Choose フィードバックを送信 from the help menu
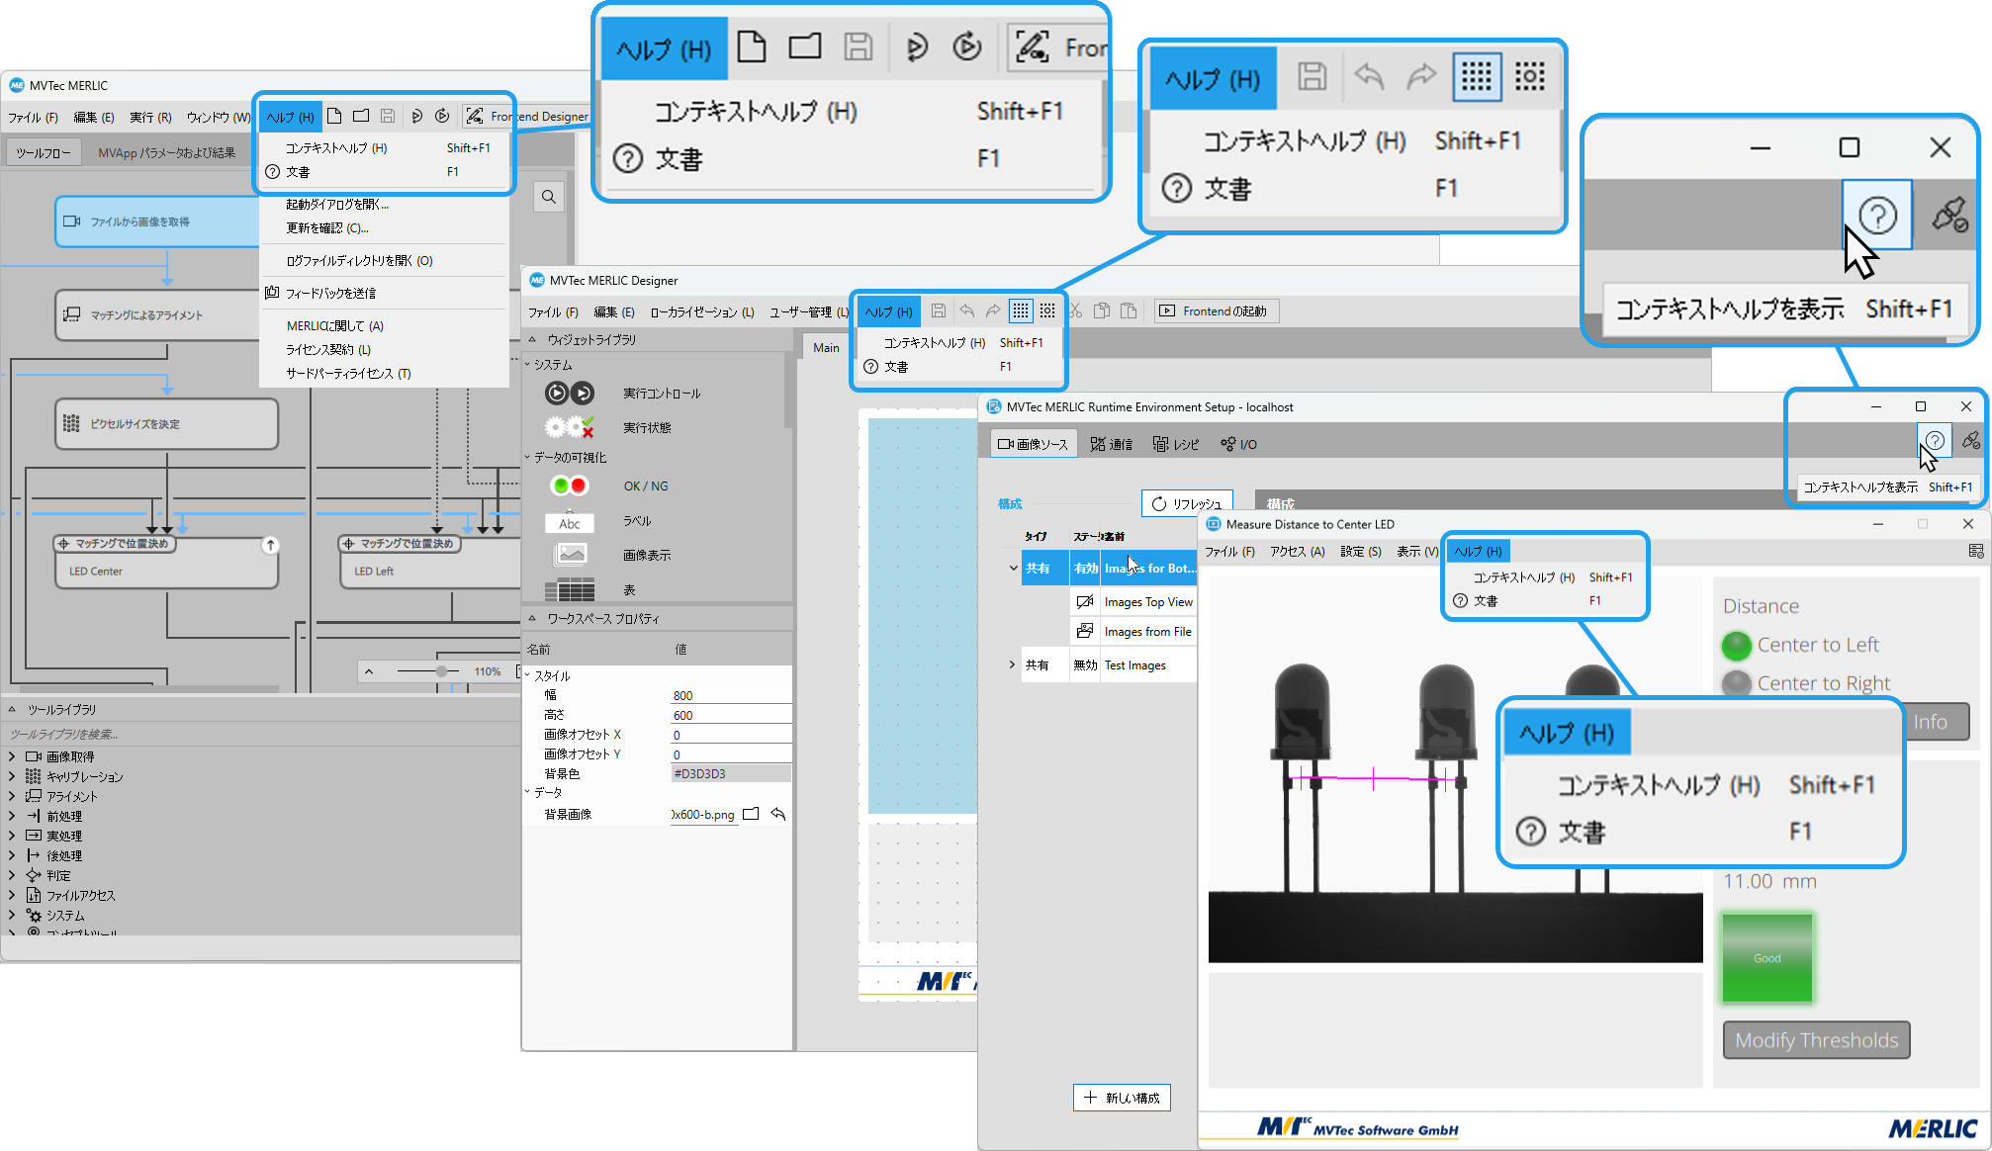Screen dimensions: 1992x1151 click(x=330, y=293)
